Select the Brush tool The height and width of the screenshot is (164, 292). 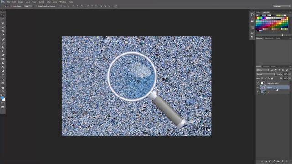pos(3,43)
